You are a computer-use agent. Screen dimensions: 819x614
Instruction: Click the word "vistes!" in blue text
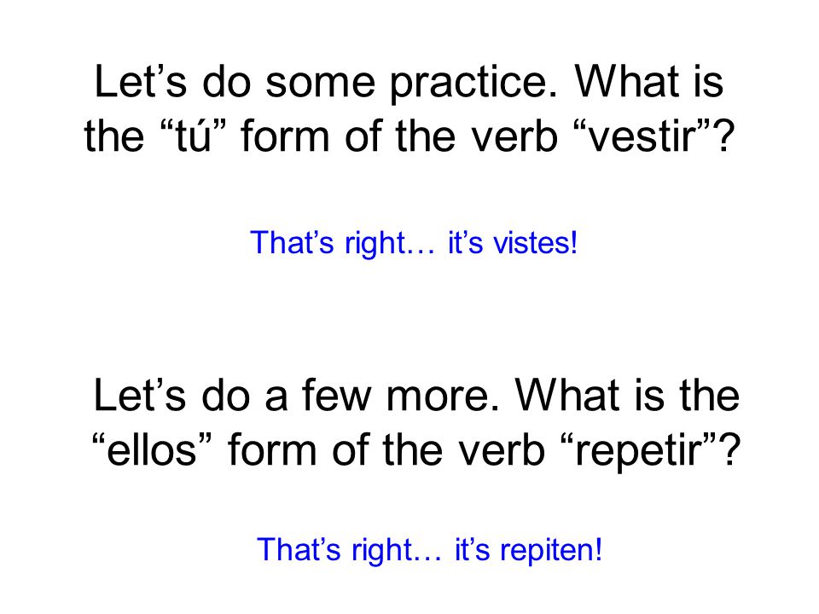tap(536, 243)
